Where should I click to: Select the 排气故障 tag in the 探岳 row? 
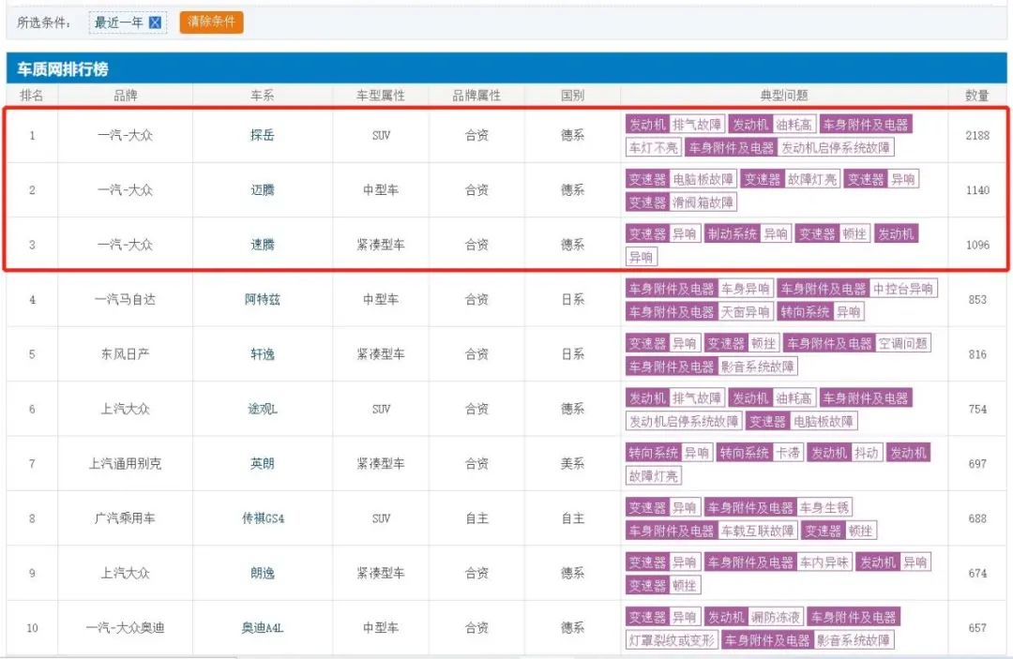[x=696, y=125]
